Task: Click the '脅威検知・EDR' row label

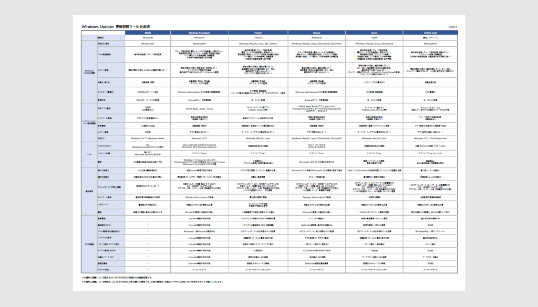Action: point(105,224)
